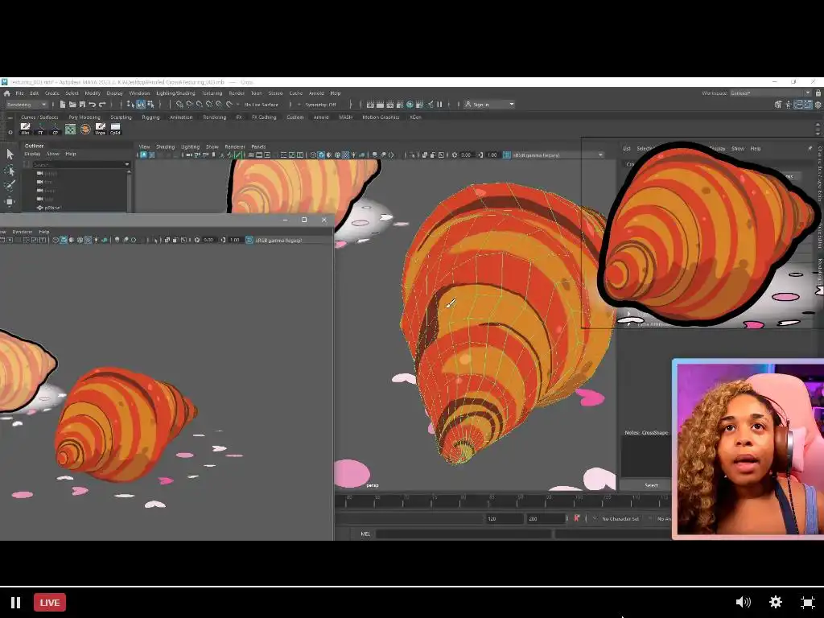Toggle view transform icon beside sRGB gamma dropdown
The image size is (824, 618).
point(507,155)
